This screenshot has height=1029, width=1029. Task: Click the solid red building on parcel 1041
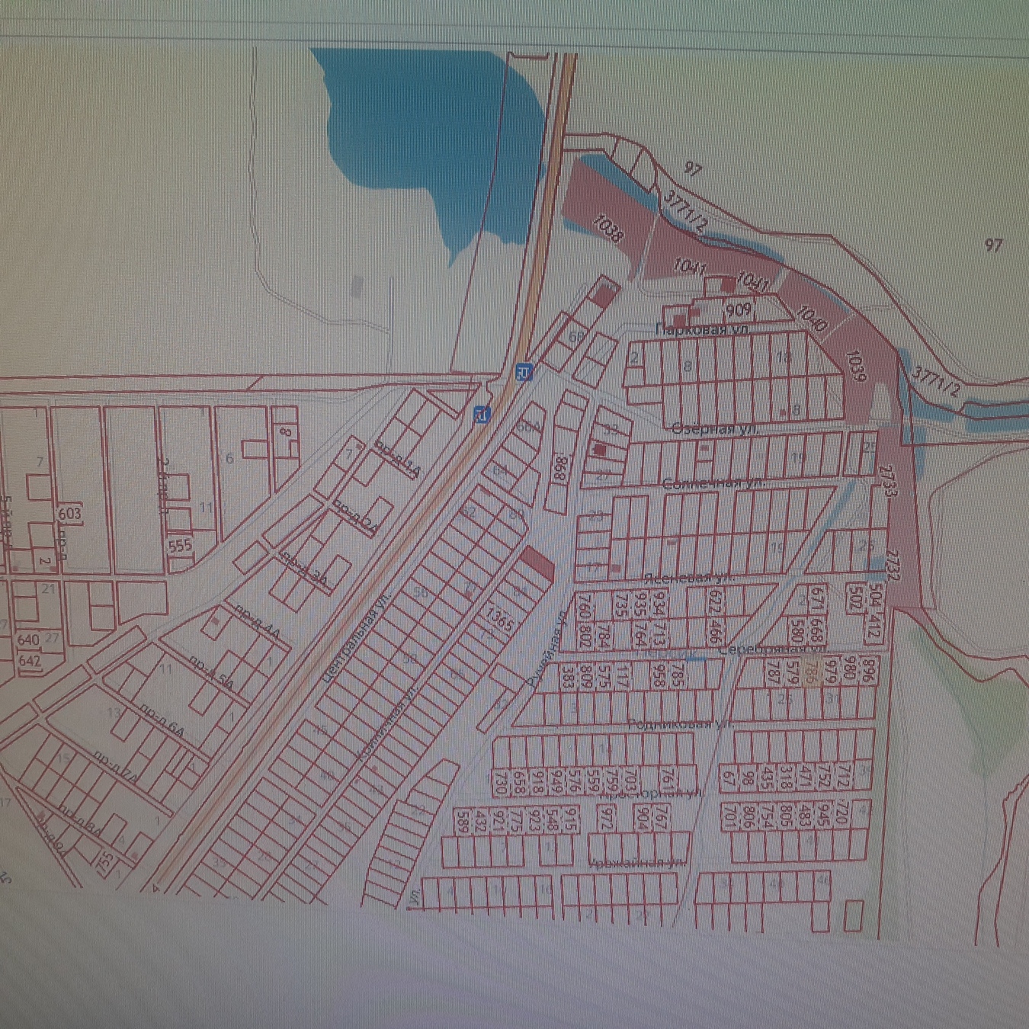pos(728,284)
